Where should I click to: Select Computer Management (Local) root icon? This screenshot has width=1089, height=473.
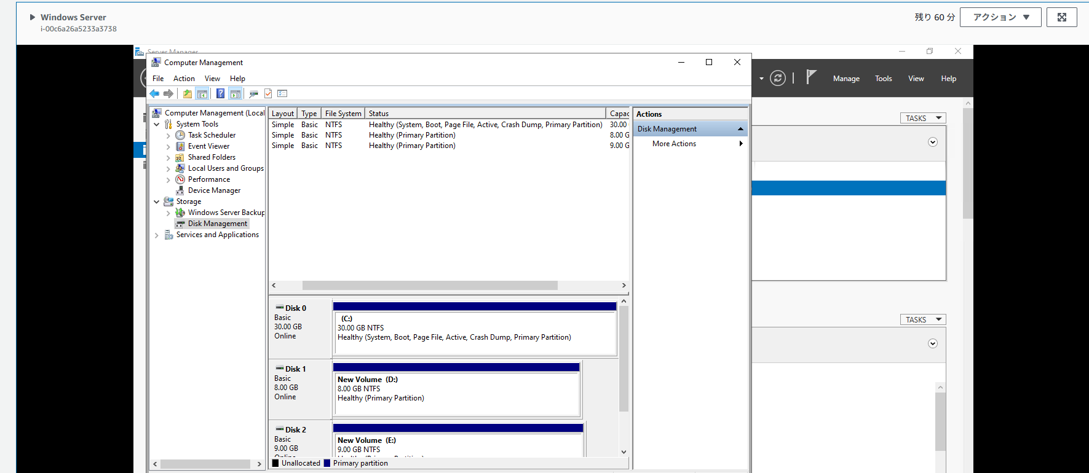pyautogui.click(x=157, y=113)
